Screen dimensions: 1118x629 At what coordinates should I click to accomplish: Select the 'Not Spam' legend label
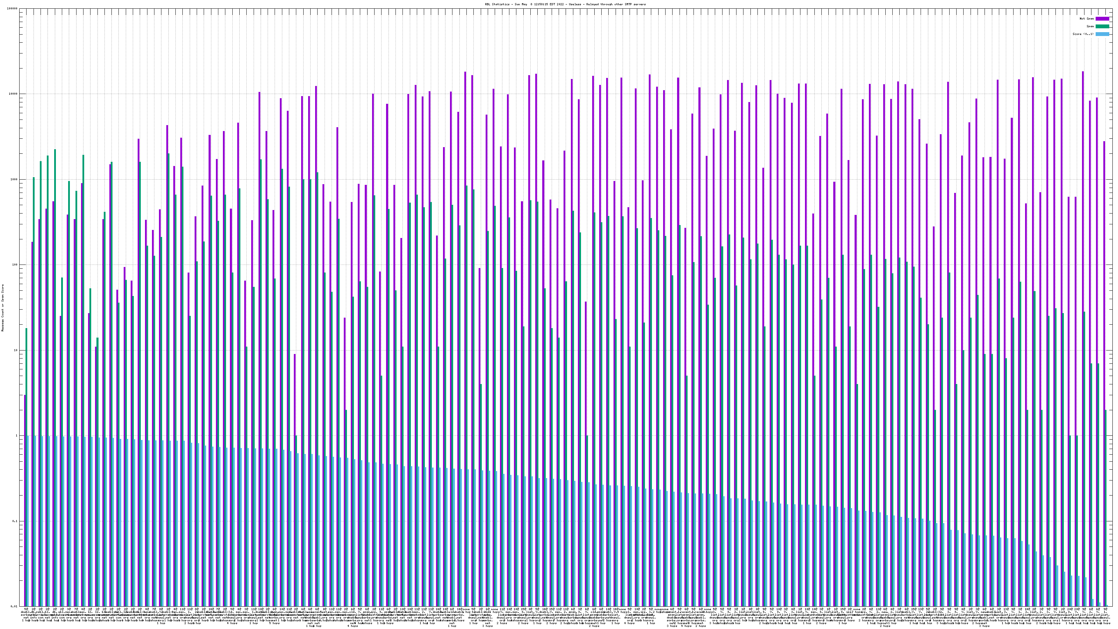pos(1087,19)
